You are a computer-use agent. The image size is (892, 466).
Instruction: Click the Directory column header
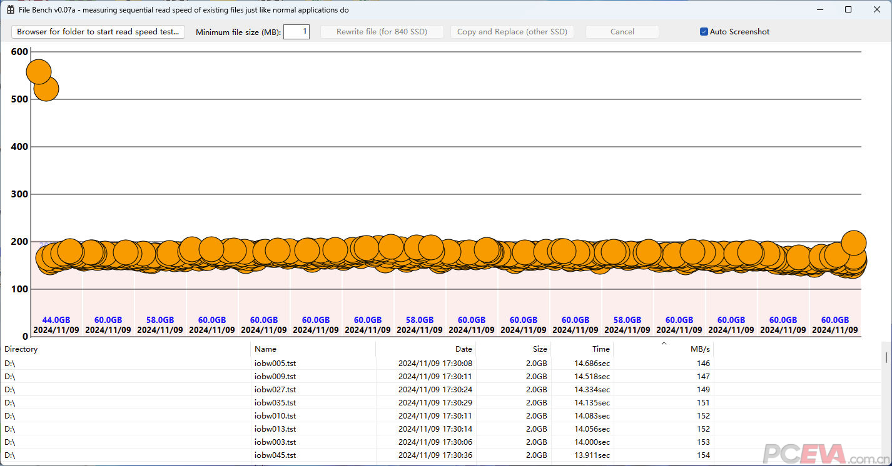click(x=125, y=349)
